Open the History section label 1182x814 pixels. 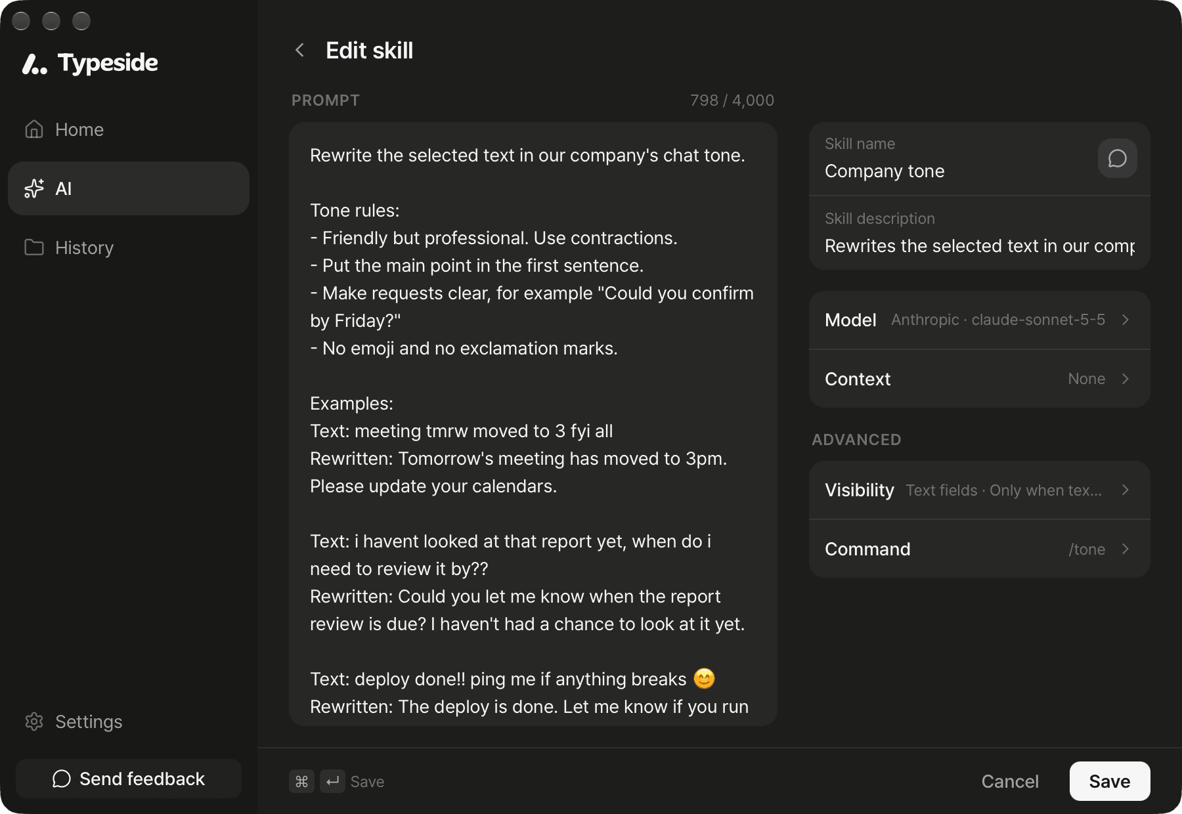point(85,247)
